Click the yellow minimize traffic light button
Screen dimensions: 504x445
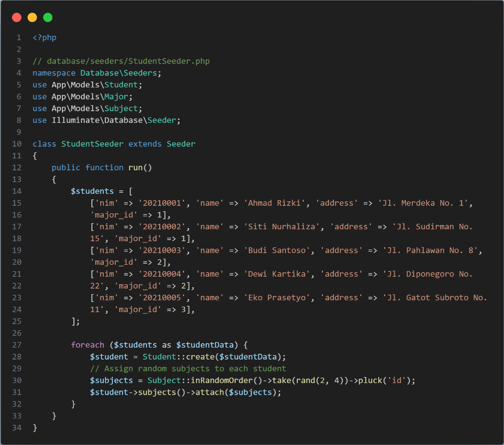click(x=32, y=17)
